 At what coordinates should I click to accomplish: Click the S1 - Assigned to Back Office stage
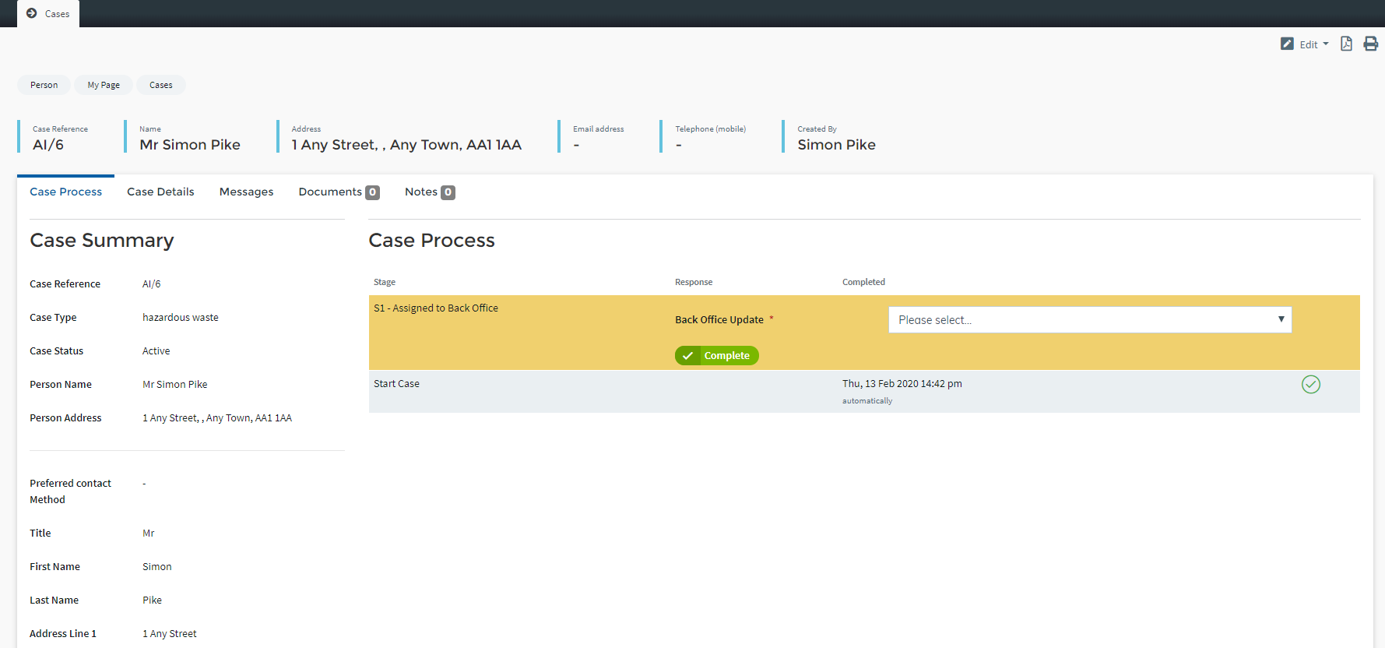pos(436,308)
